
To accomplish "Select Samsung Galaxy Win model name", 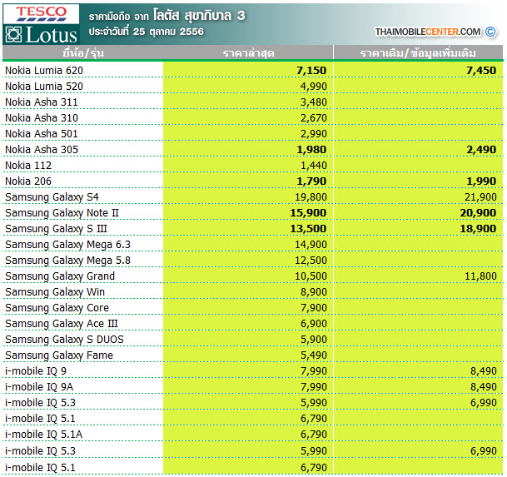I will (55, 292).
